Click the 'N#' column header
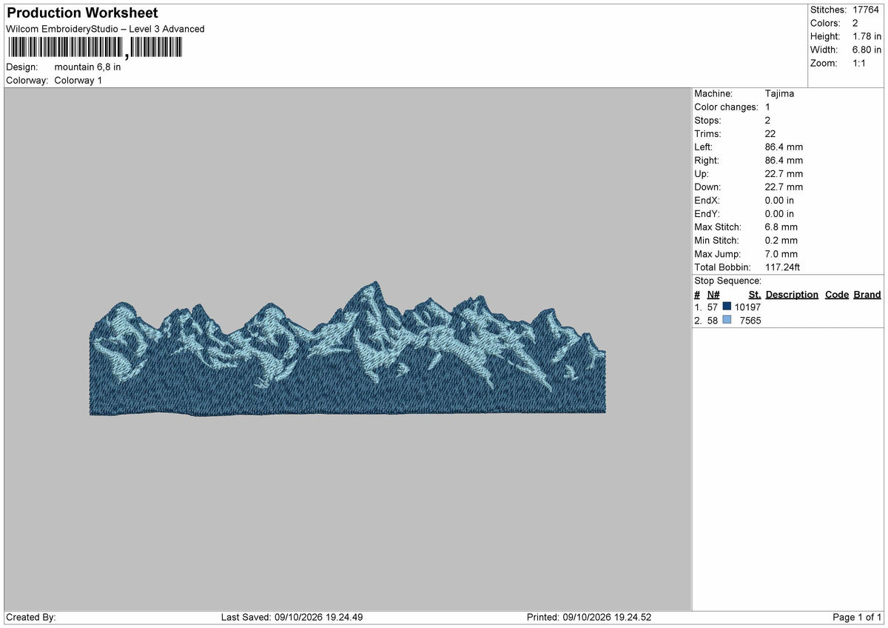The width and height of the screenshot is (888, 628). click(x=713, y=295)
